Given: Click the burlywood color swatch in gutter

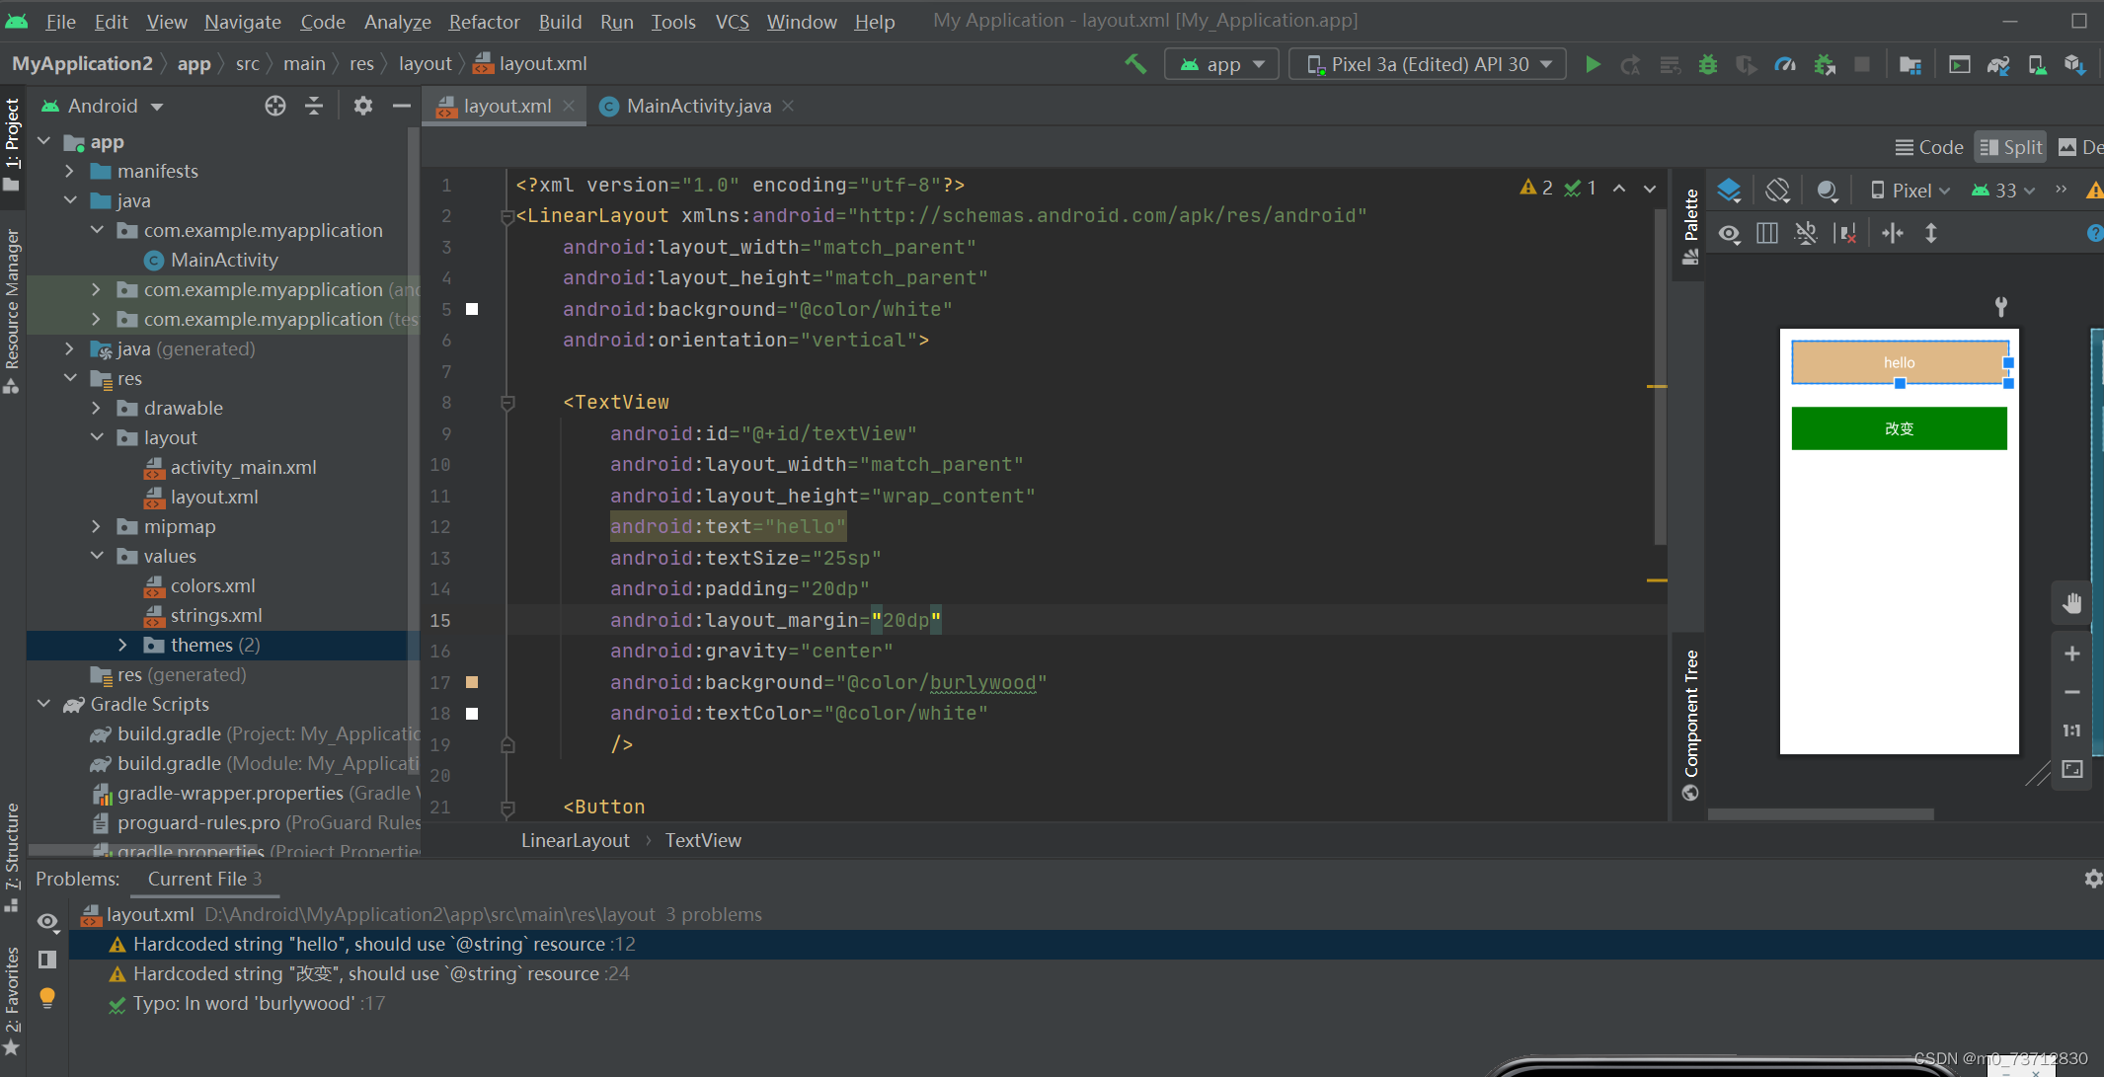Looking at the screenshot, I should click(472, 682).
